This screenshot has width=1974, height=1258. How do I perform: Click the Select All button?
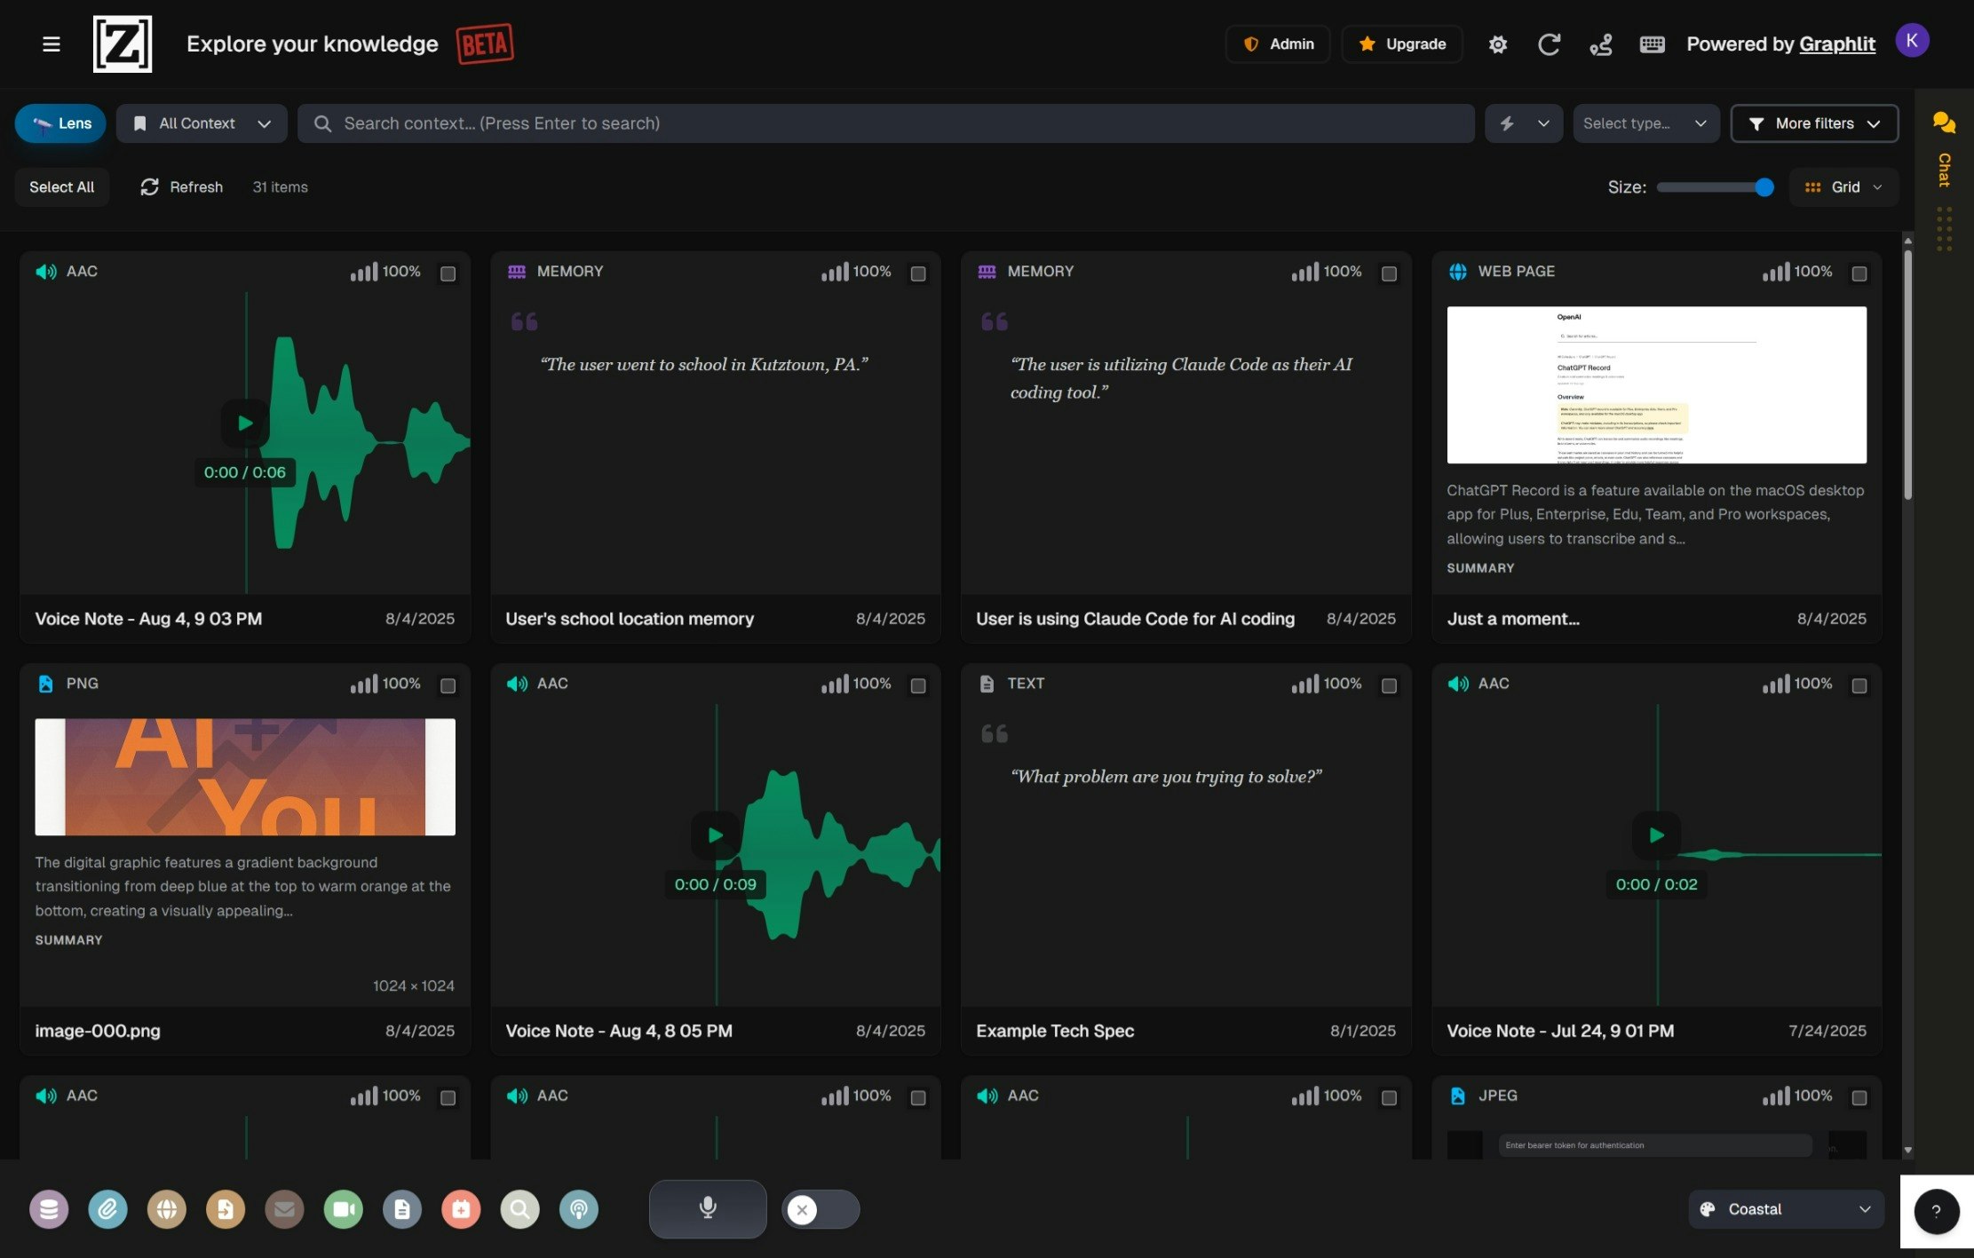pyautogui.click(x=61, y=187)
